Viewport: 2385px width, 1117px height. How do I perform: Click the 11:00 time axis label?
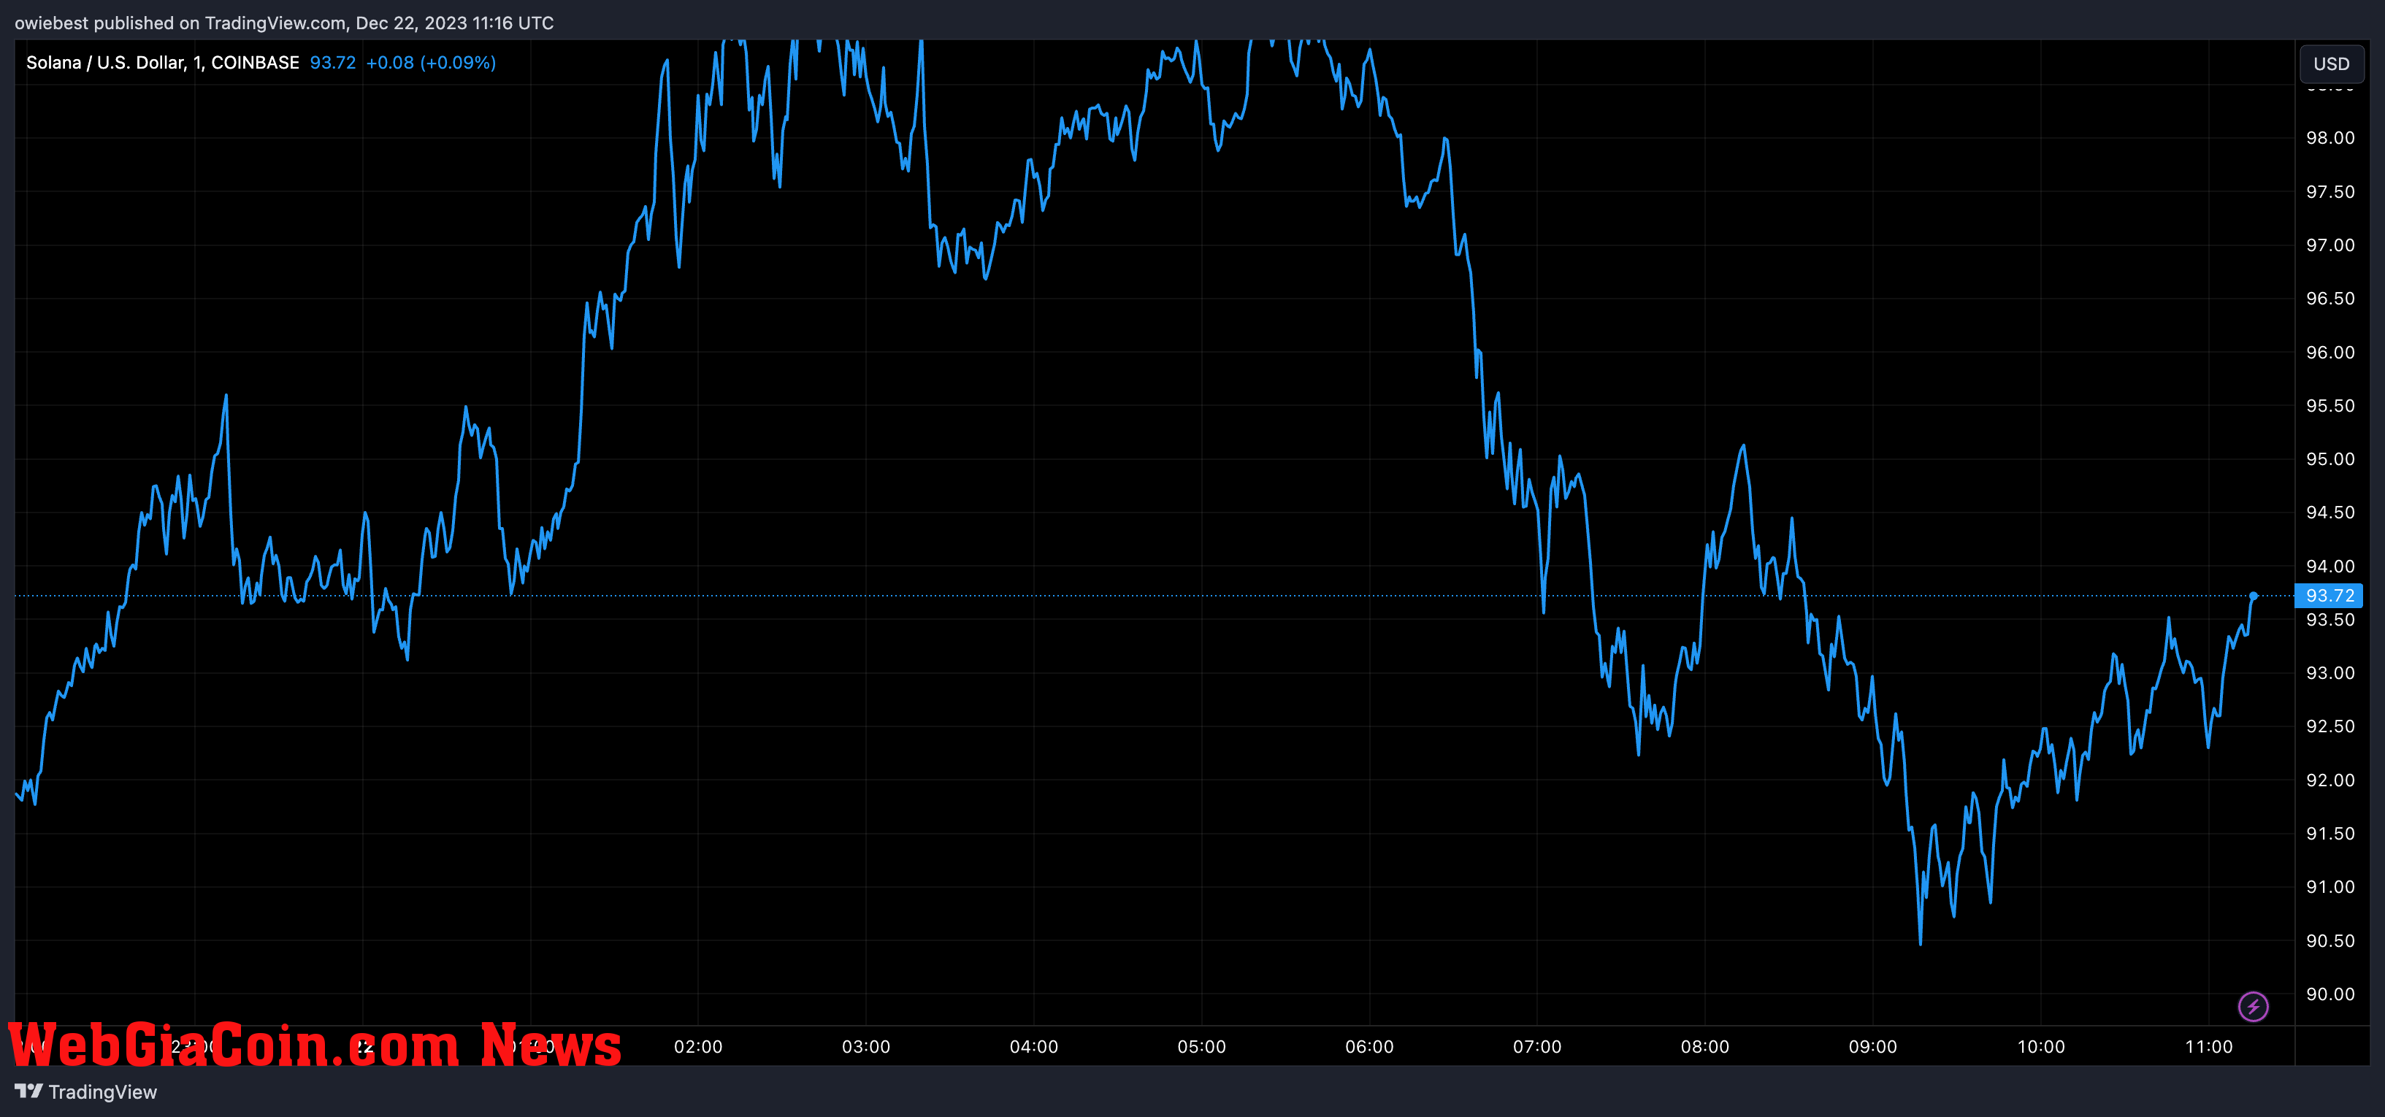click(x=2208, y=1047)
